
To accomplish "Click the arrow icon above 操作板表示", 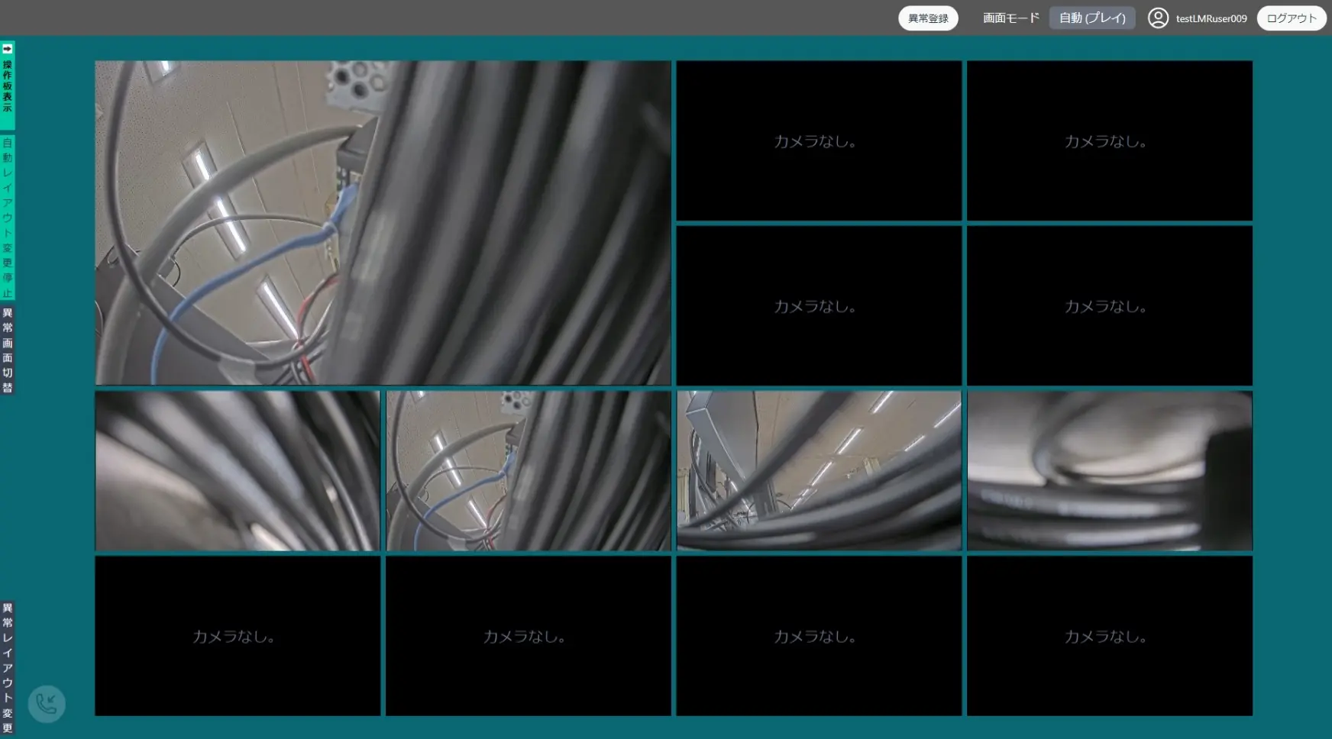I will point(8,49).
